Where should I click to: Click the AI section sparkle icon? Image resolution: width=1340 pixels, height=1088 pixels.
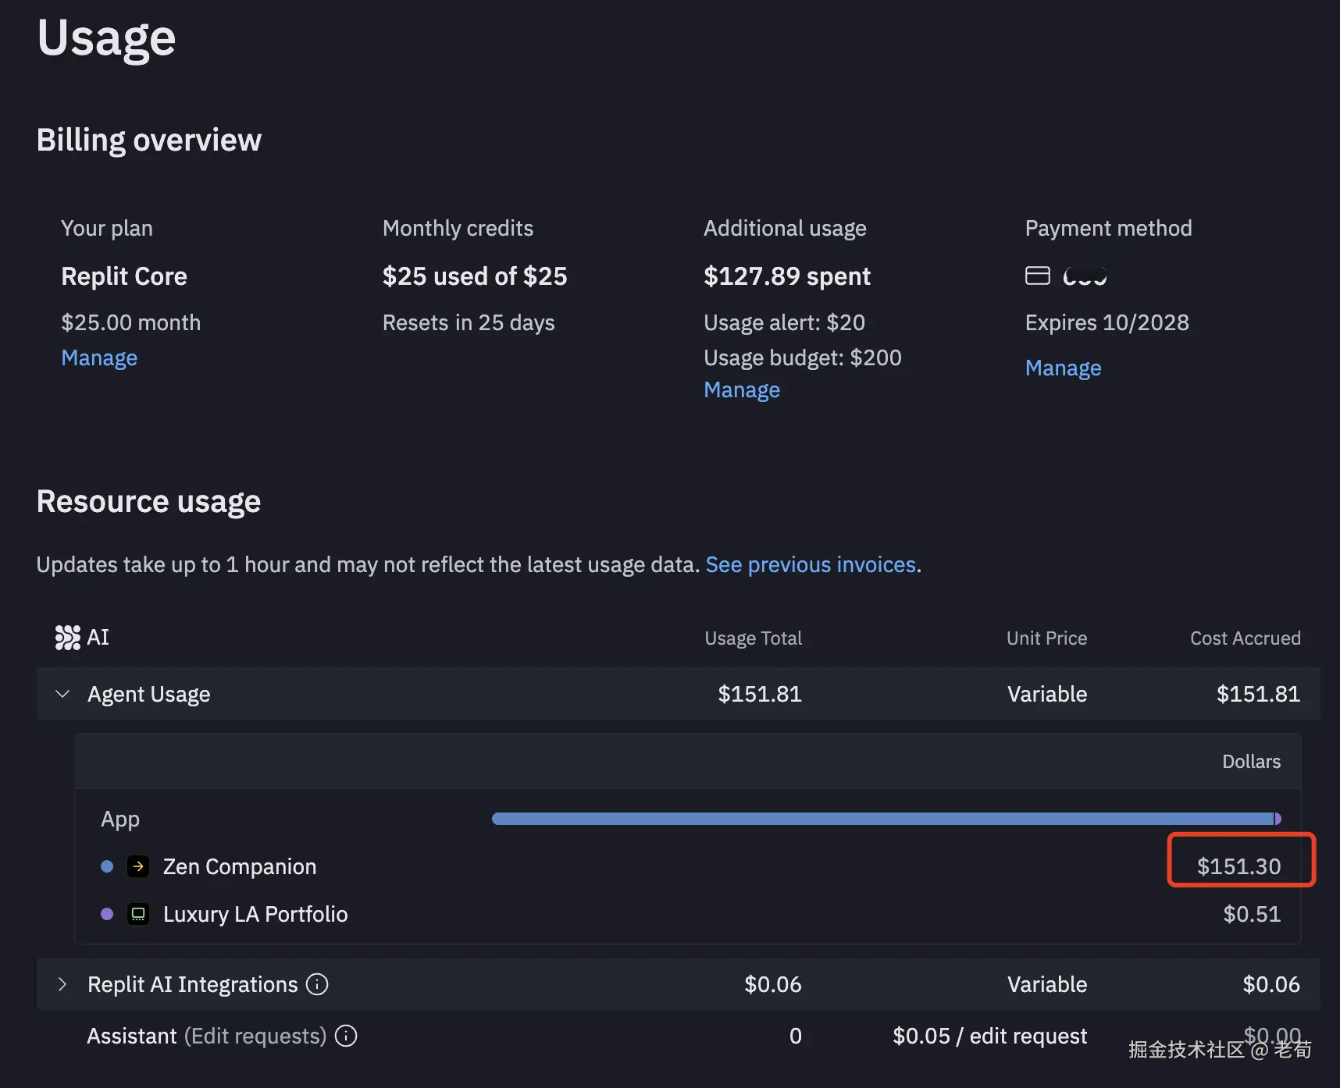coord(68,638)
